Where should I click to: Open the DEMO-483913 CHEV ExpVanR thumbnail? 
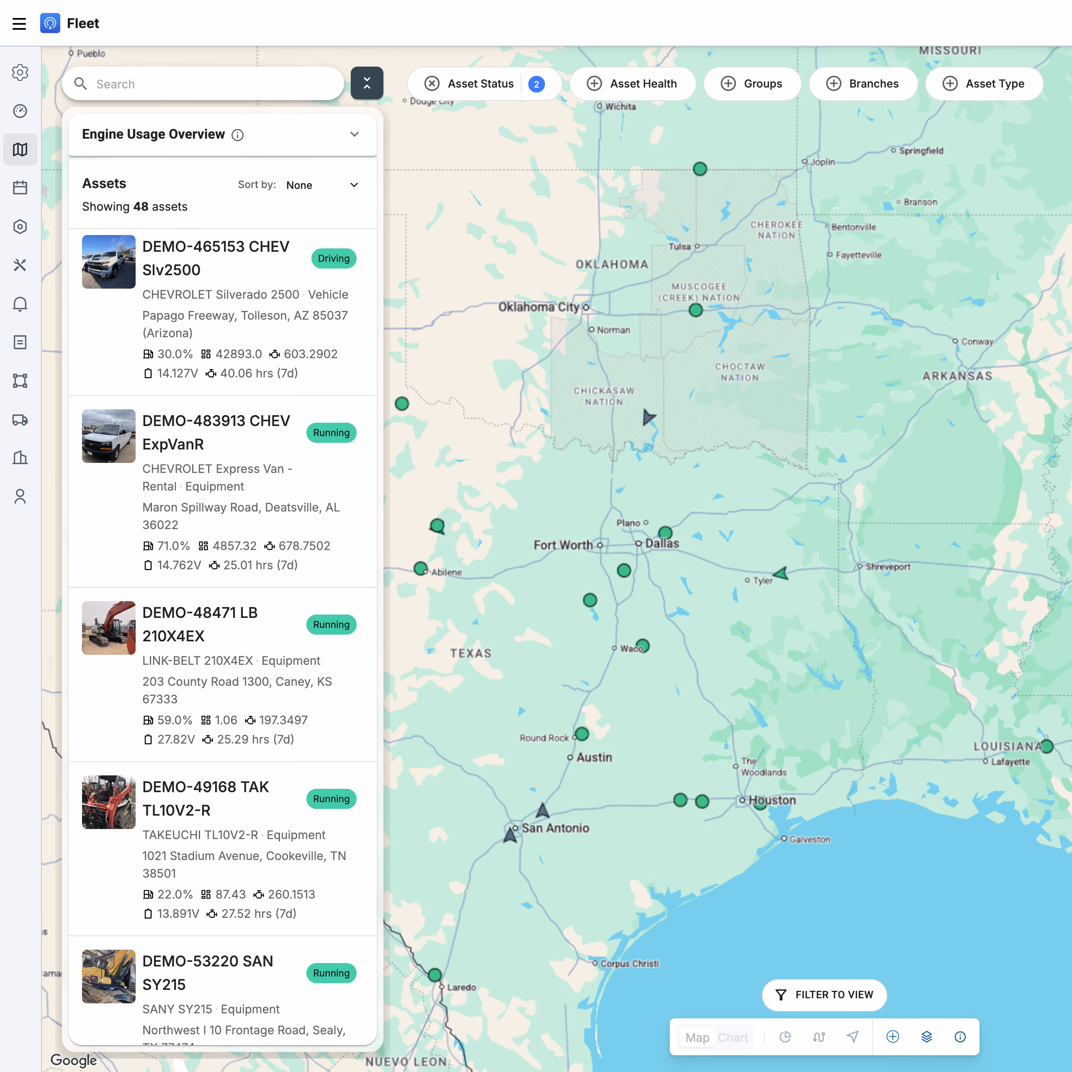(x=109, y=437)
